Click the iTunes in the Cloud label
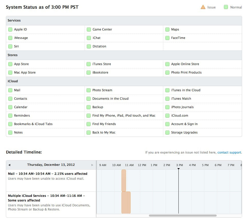This screenshot has height=223, width=248. click(186, 90)
